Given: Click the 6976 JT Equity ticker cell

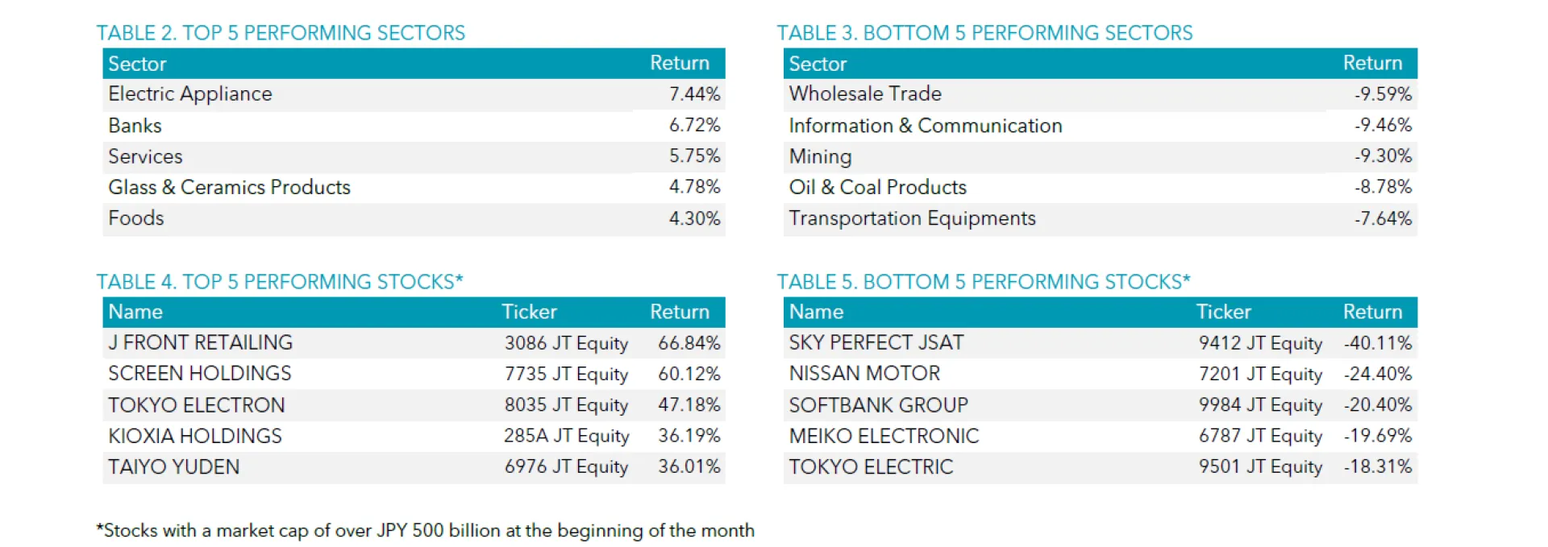Looking at the screenshot, I should click(x=566, y=467).
